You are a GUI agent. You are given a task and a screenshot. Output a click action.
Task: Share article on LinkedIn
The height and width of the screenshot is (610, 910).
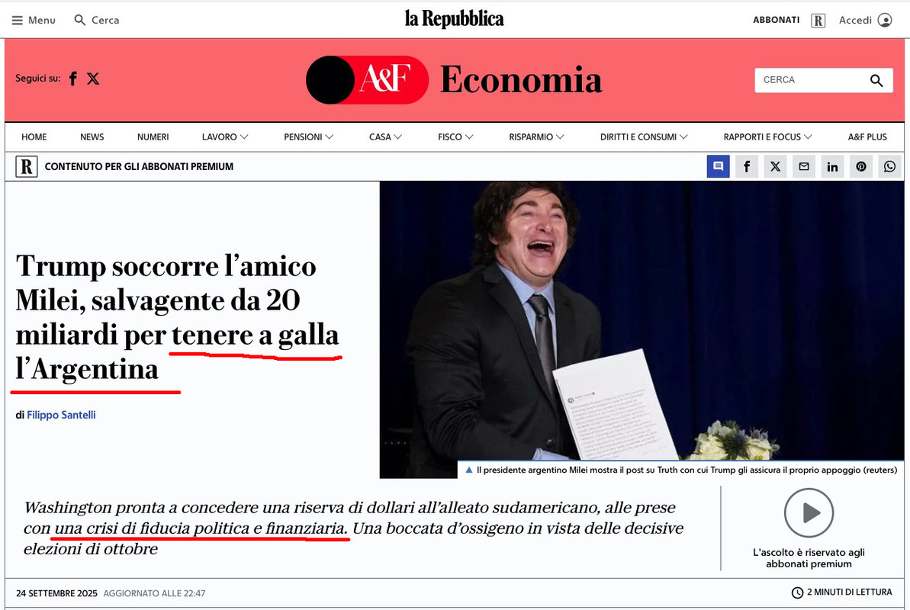point(832,166)
